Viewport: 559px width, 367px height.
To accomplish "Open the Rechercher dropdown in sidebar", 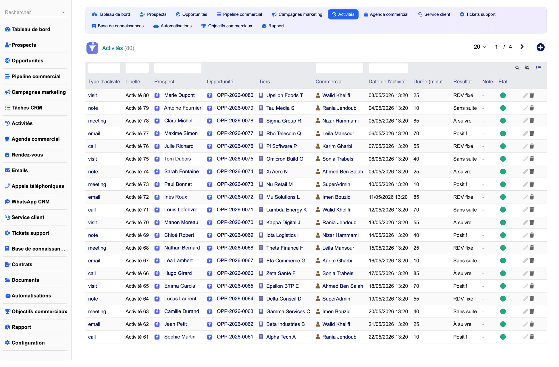I will pyautogui.click(x=35, y=12).
